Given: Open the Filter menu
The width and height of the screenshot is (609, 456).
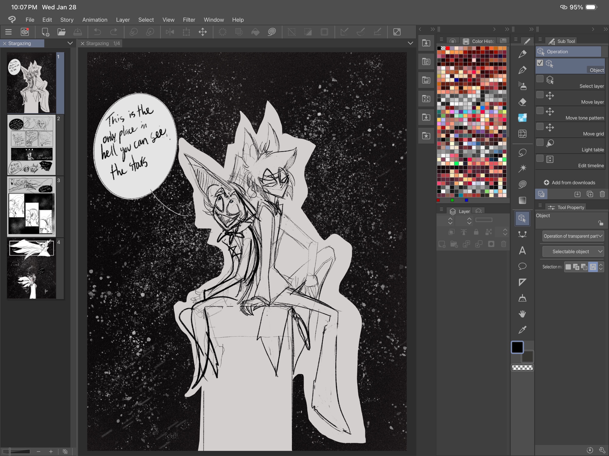Looking at the screenshot, I should (x=189, y=20).
